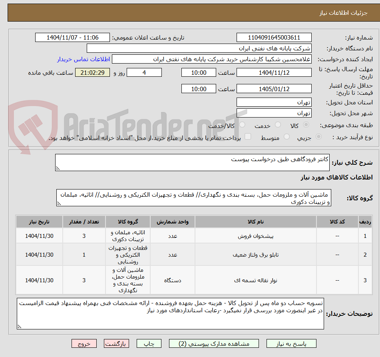
Task: Click the price validity hour field 10:00
Action: click(199, 89)
